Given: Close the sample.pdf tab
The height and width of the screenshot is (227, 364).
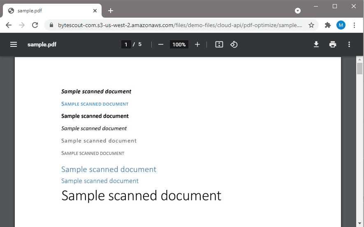Looking at the screenshot, I should pos(95,11).
